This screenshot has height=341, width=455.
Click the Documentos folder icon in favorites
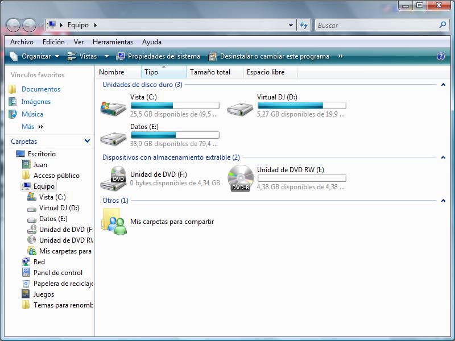12,89
